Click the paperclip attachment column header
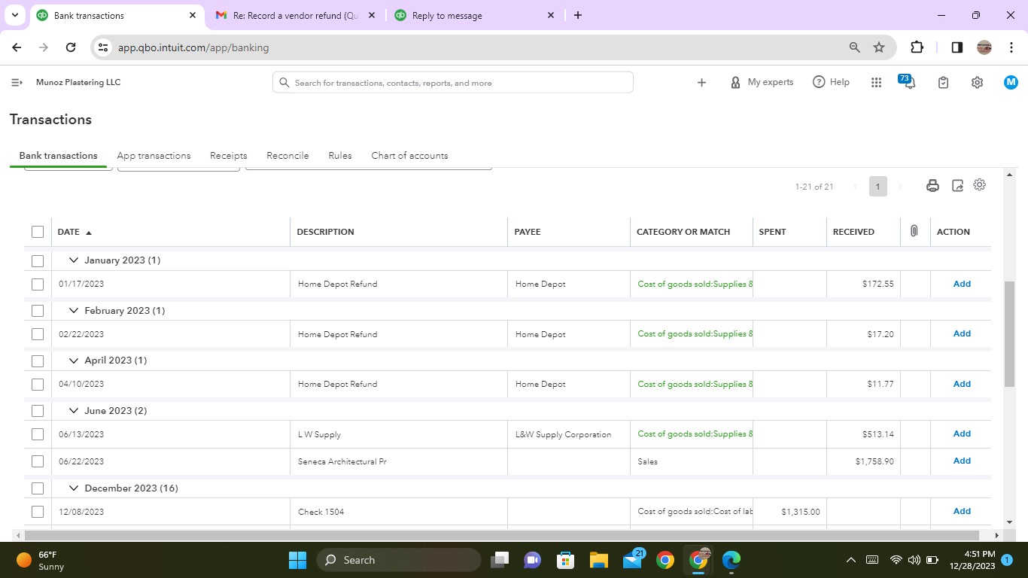This screenshot has height=578, width=1028. (914, 232)
